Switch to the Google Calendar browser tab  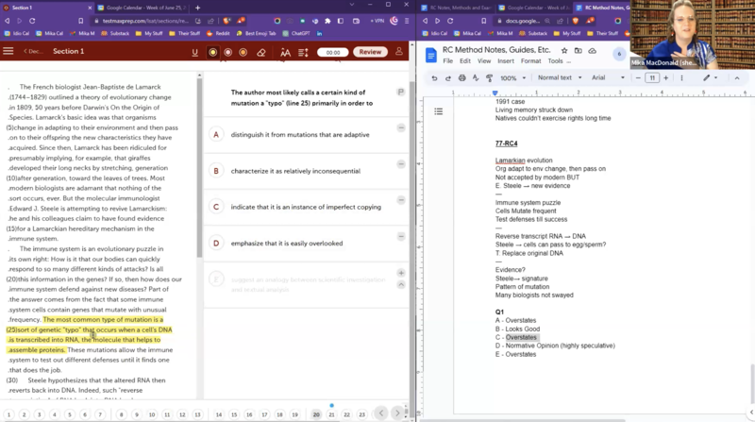point(143,8)
